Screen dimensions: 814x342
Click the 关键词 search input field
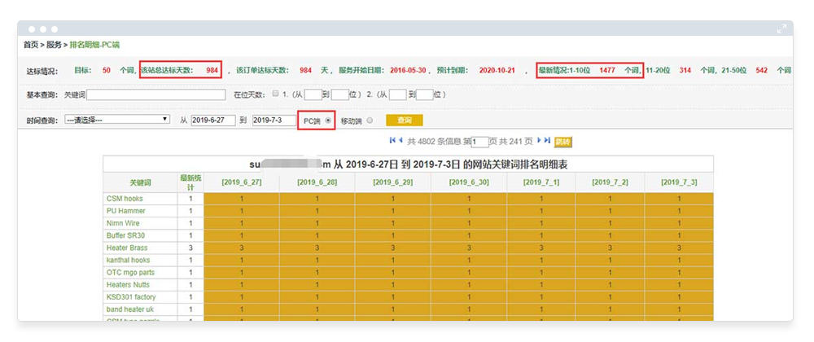(155, 94)
